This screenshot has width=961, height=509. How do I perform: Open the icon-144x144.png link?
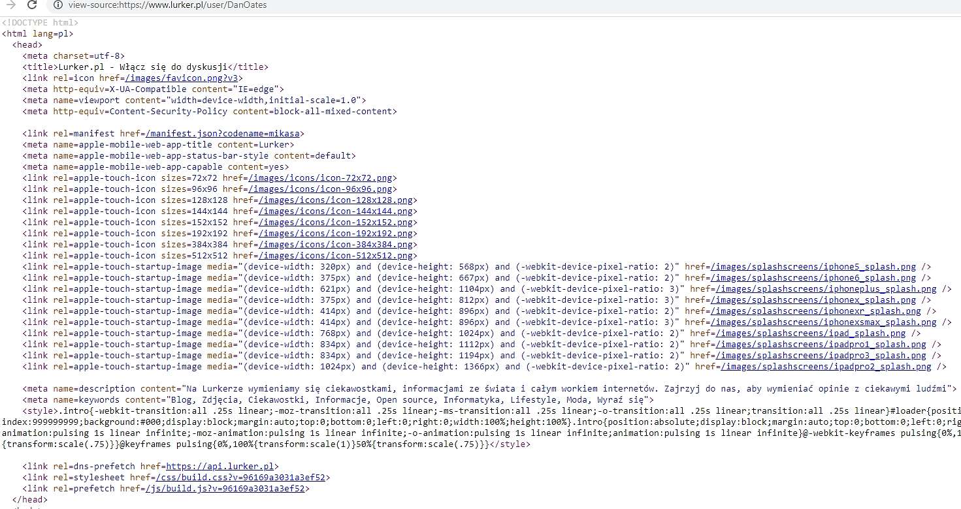(x=336, y=211)
